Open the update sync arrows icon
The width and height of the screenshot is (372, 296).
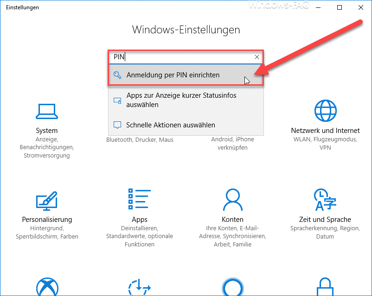pyautogui.click(x=140, y=287)
